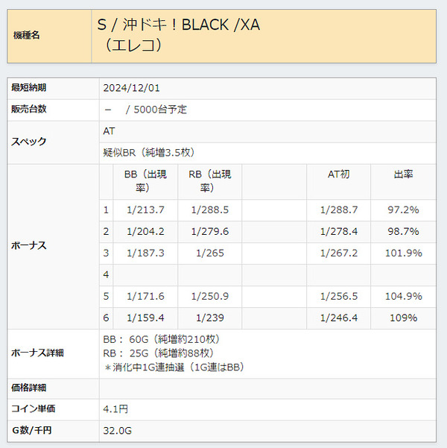
Task: Select BB value 1/213.7
Action: coord(145,210)
